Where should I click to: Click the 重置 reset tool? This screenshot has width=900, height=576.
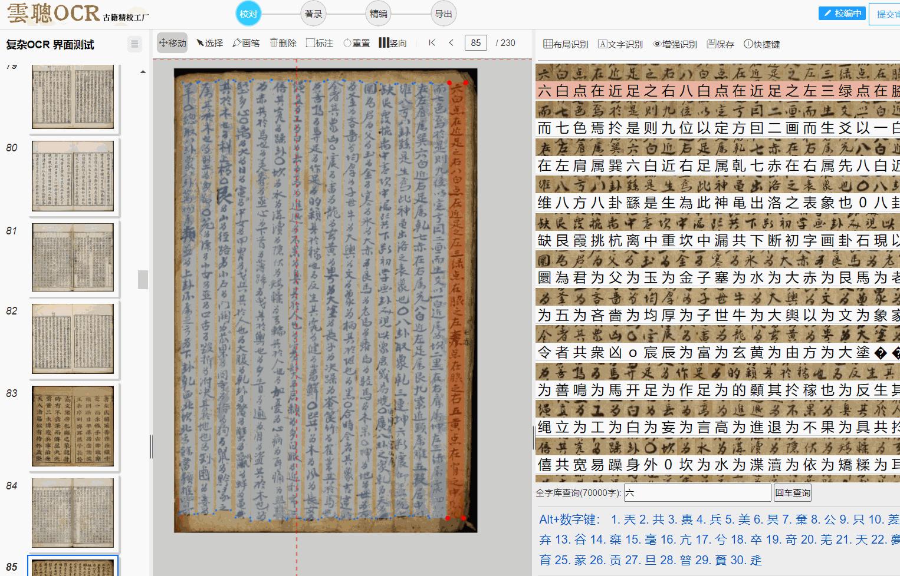pyautogui.click(x=357, y=43)
